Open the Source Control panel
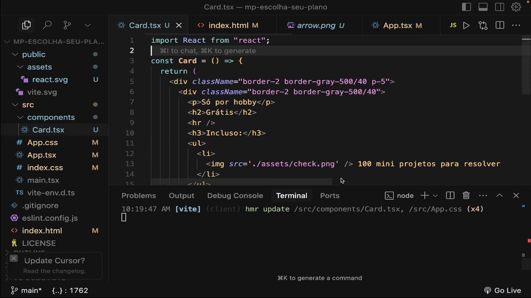The height and width of the screenshot is (298, 531). 67,25
